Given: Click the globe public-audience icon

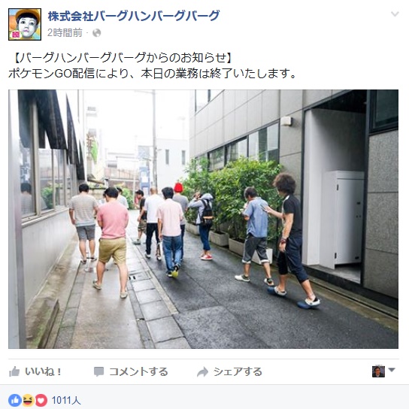Looking at the screenshot, I should (x=97, y=33).
